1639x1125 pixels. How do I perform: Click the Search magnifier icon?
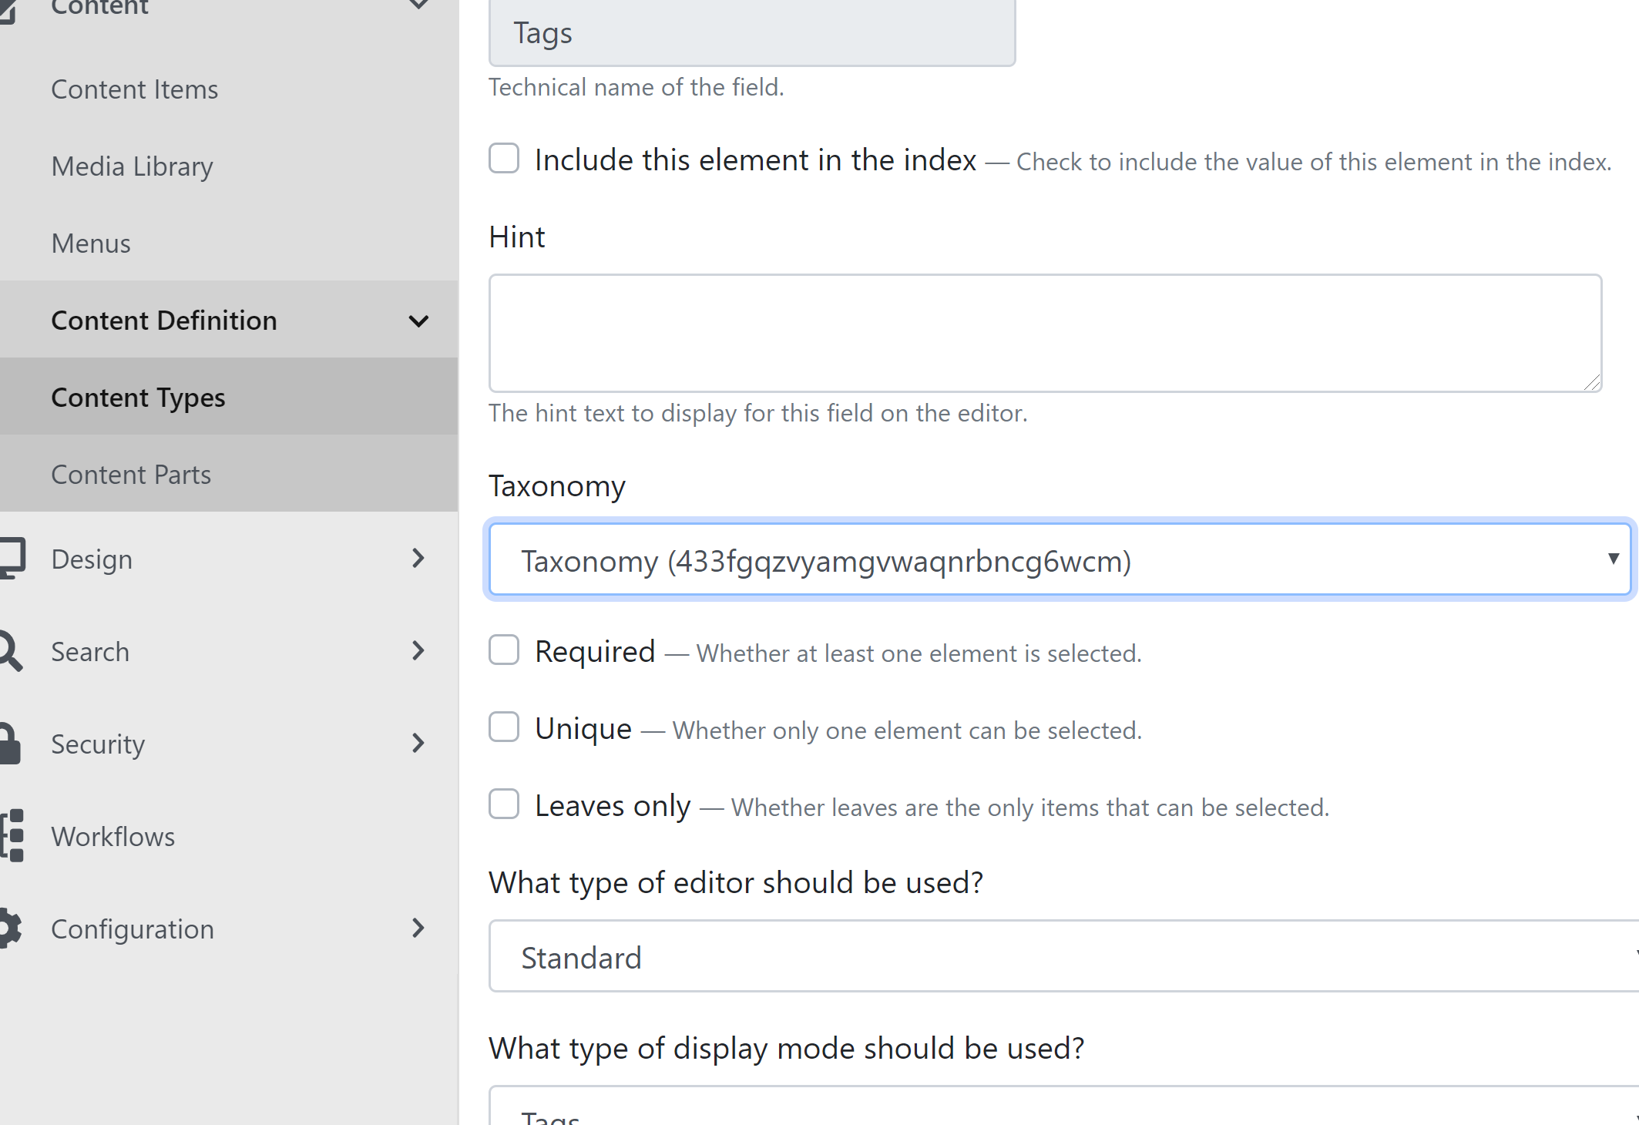[x=9, y=651]
